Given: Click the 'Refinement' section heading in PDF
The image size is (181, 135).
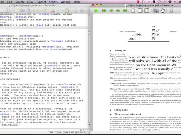Looking at the screenshot, I should pyautogui.click(x=121, y=110).
